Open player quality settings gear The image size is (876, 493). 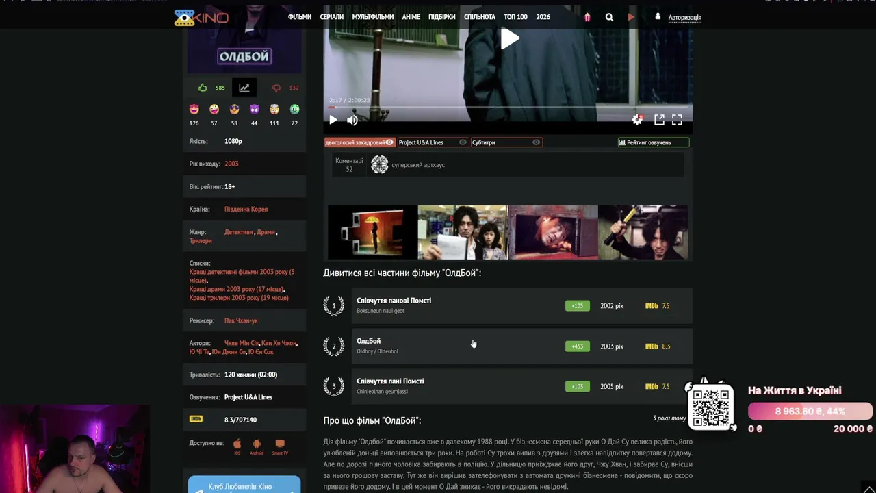pyautogui.click(x=637, y=120)
